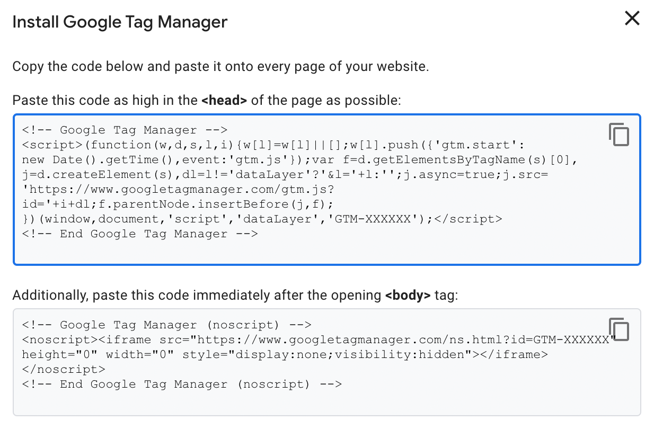Copy the body noscript snippet with the copy icon
This screenshot has width=654, height=430.
pyautogui.click(x=618, y=329)
